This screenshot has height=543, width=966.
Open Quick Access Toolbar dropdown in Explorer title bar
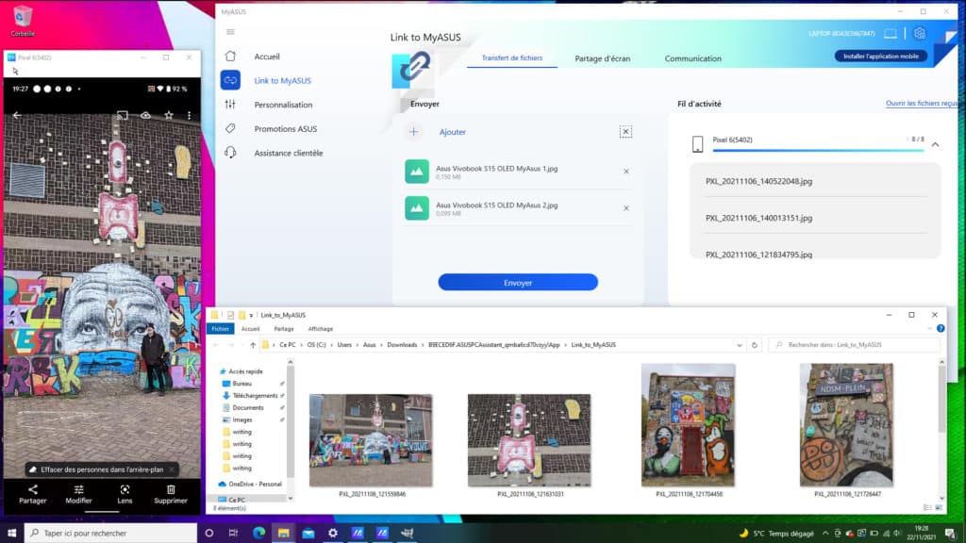(251, 315)
